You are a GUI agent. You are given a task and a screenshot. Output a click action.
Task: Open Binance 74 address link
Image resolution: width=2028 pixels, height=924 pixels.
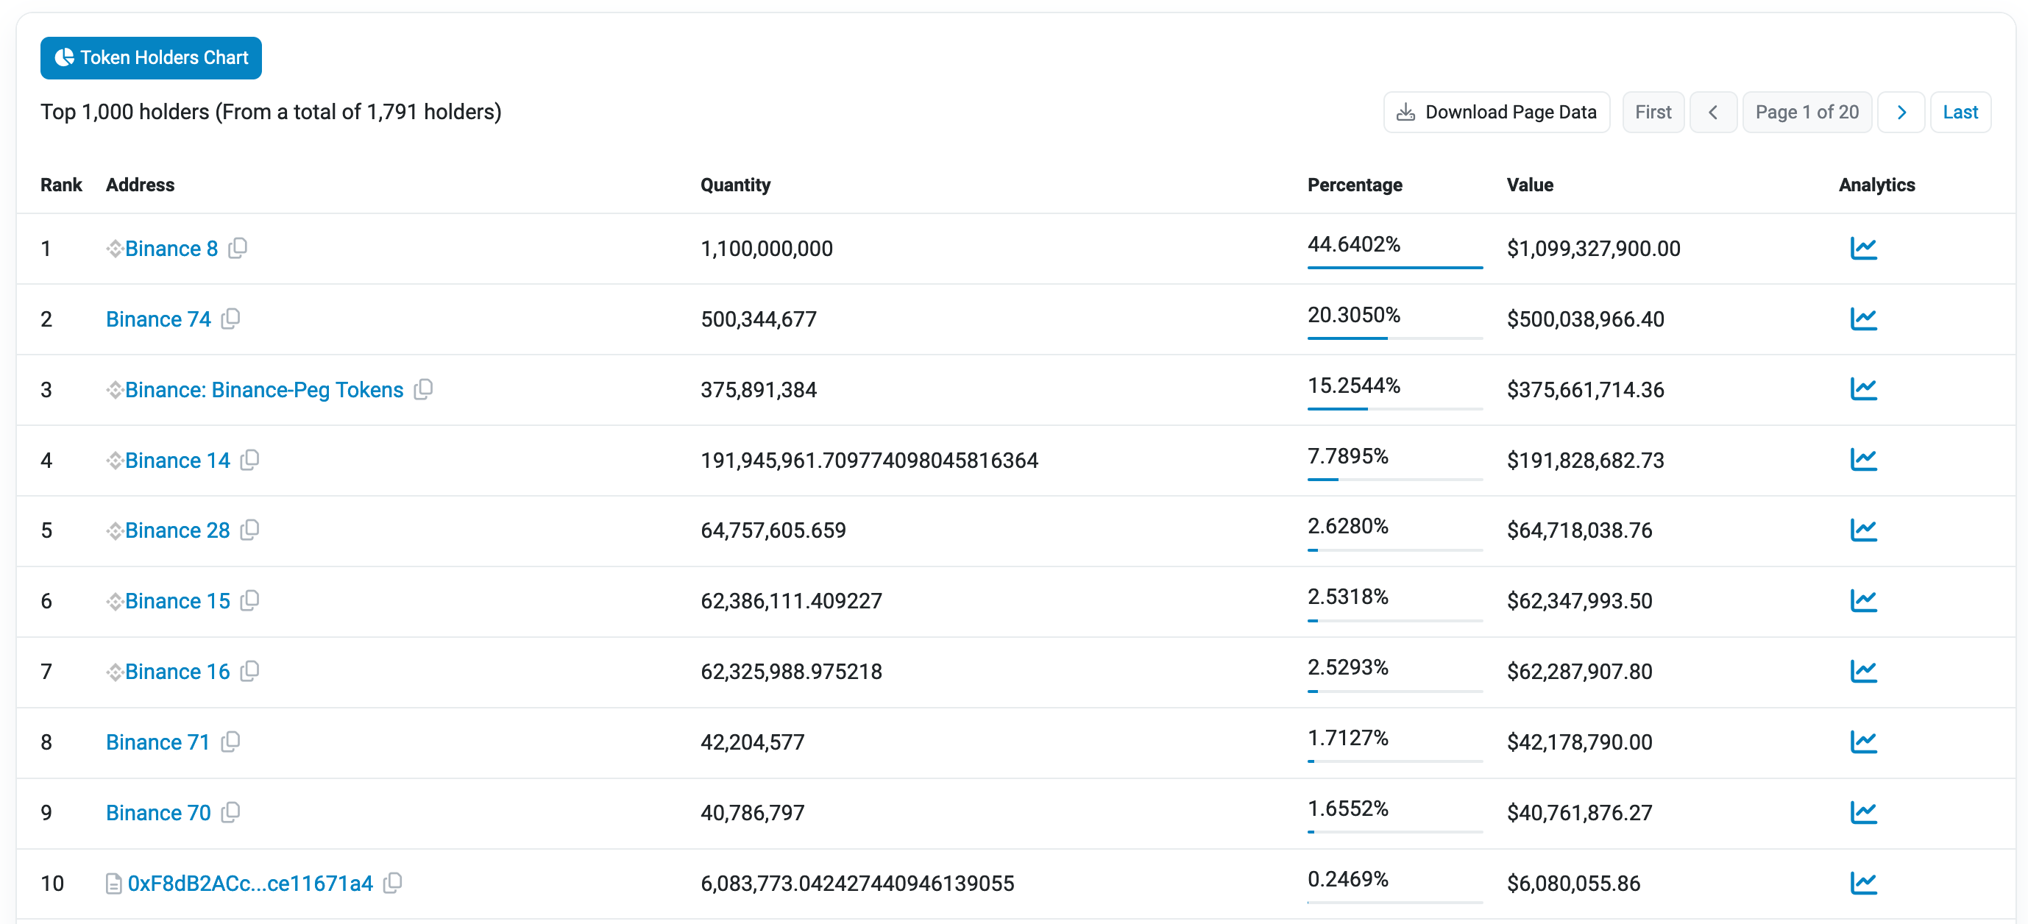(x=158, y=319)
